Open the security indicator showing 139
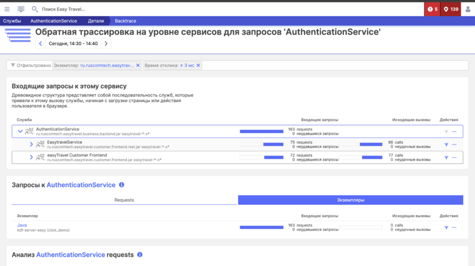 pos(451,9)
